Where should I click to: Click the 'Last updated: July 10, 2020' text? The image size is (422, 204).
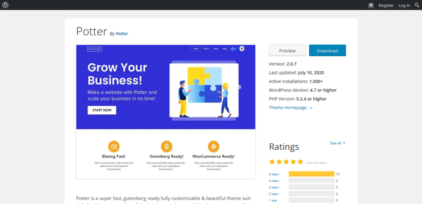(296, 72)
